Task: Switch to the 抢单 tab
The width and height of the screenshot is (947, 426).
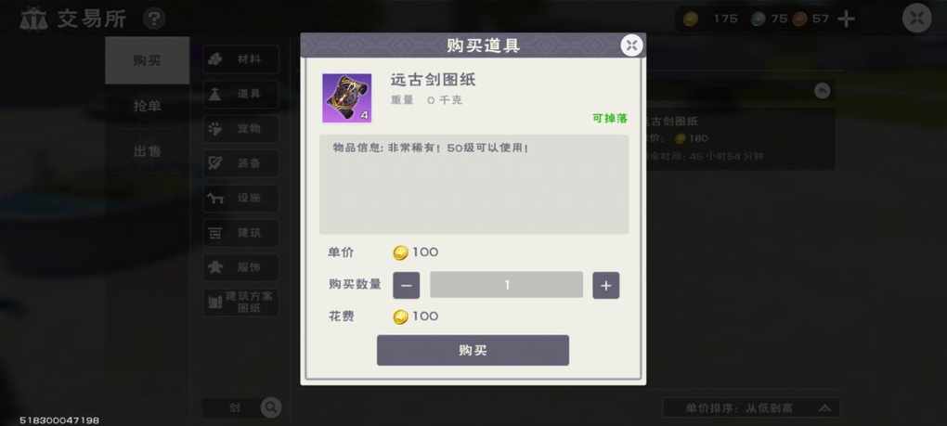Action: (x=148, y=106)
